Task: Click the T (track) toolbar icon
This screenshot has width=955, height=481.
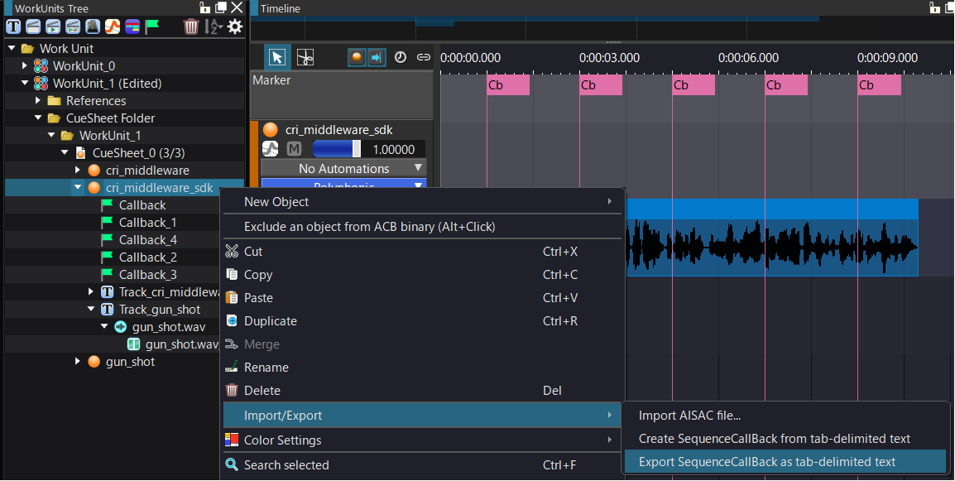Action: [x=12, y=26]
